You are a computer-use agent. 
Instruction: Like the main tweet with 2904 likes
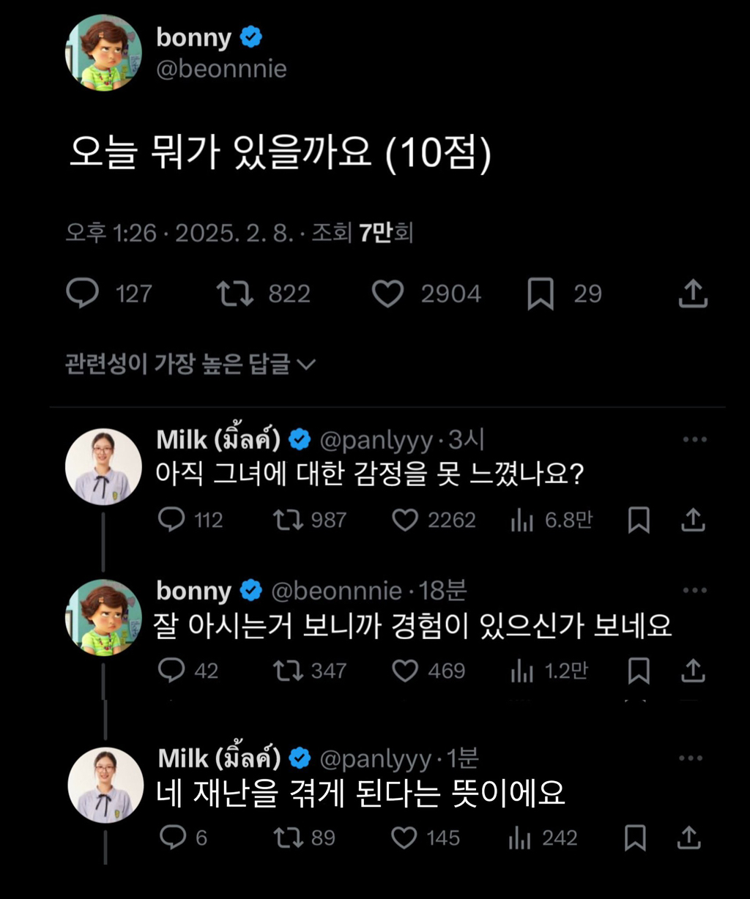[387, 294]
